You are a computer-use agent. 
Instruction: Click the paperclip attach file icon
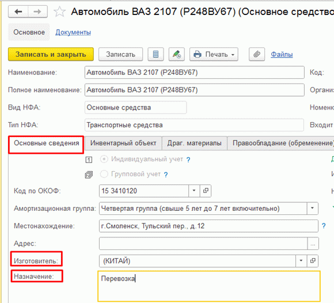click(257, 54)
